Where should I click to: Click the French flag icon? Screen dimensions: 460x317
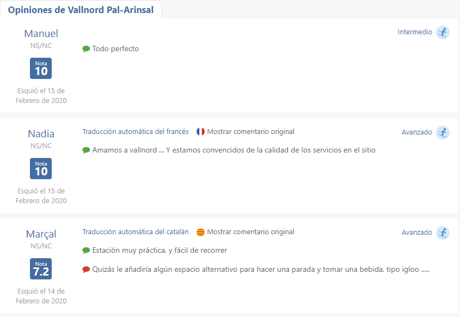(200, 131)
